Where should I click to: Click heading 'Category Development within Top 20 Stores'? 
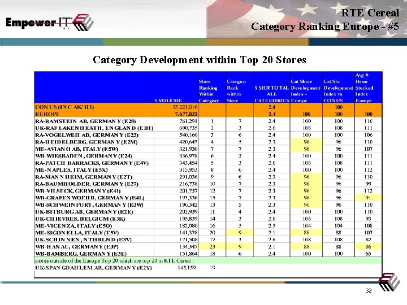200,60
